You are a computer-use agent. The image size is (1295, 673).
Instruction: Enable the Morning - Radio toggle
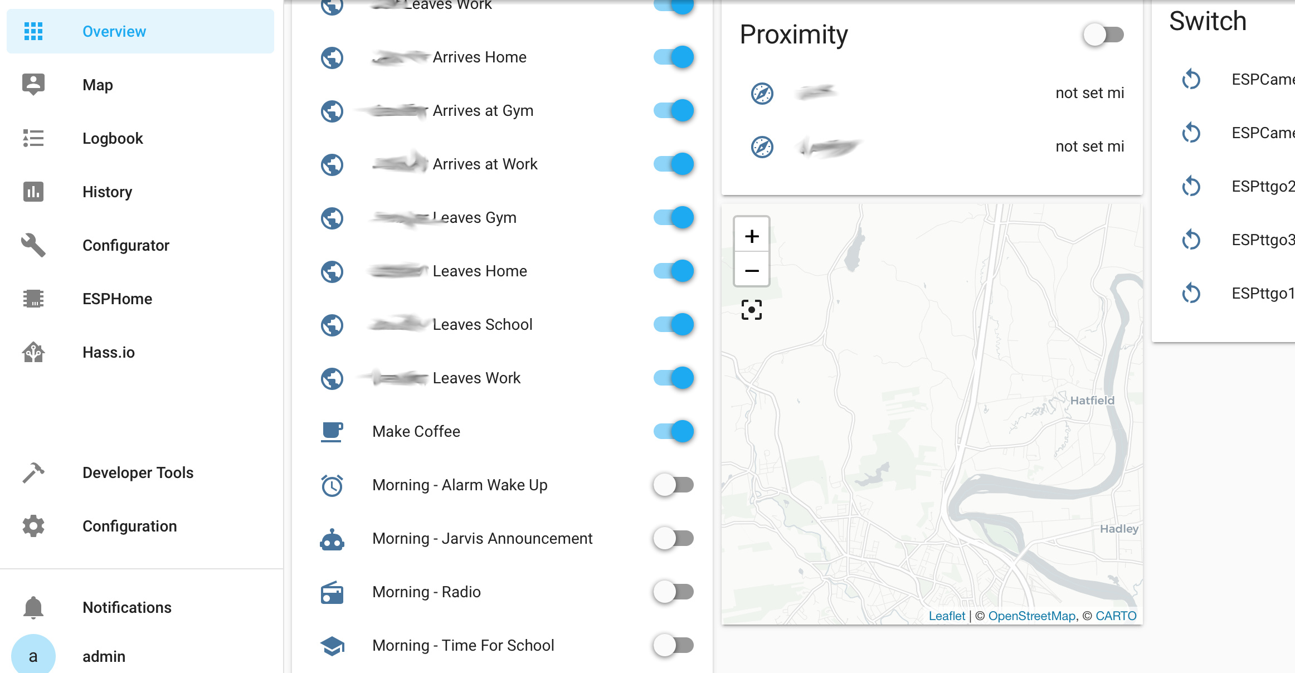[x=673, y=592]
